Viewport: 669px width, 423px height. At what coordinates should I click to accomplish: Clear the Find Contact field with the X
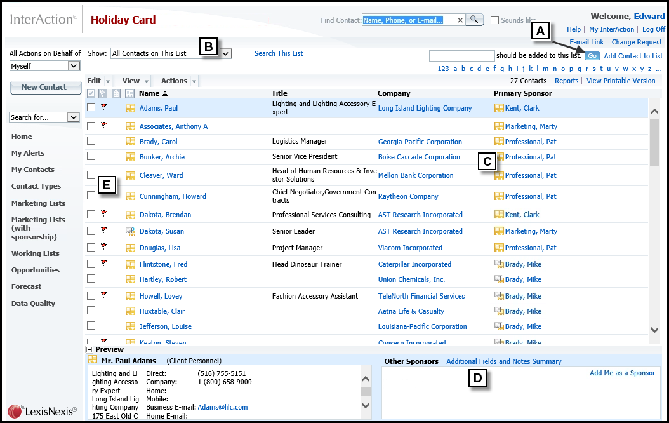point(460,20)
